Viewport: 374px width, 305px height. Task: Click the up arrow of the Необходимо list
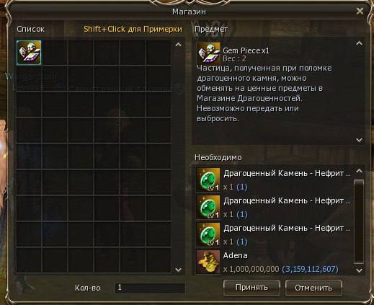click(359, 171)
